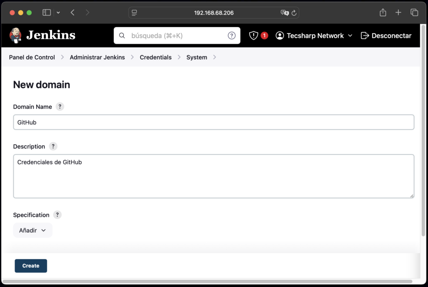Click the Domain Name label text
Screen dimensions: 428x287
tap(33, 107)
